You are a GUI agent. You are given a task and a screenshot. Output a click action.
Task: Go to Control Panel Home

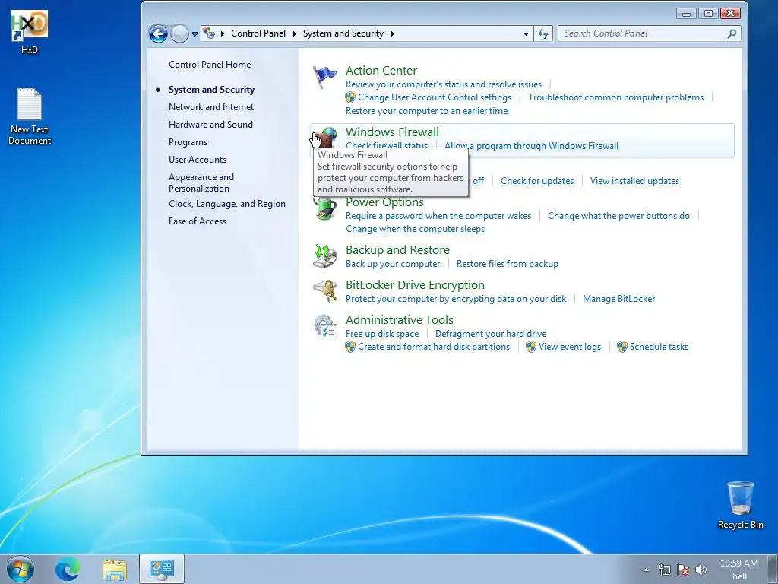pyautogui.click(x=210, y=65)
